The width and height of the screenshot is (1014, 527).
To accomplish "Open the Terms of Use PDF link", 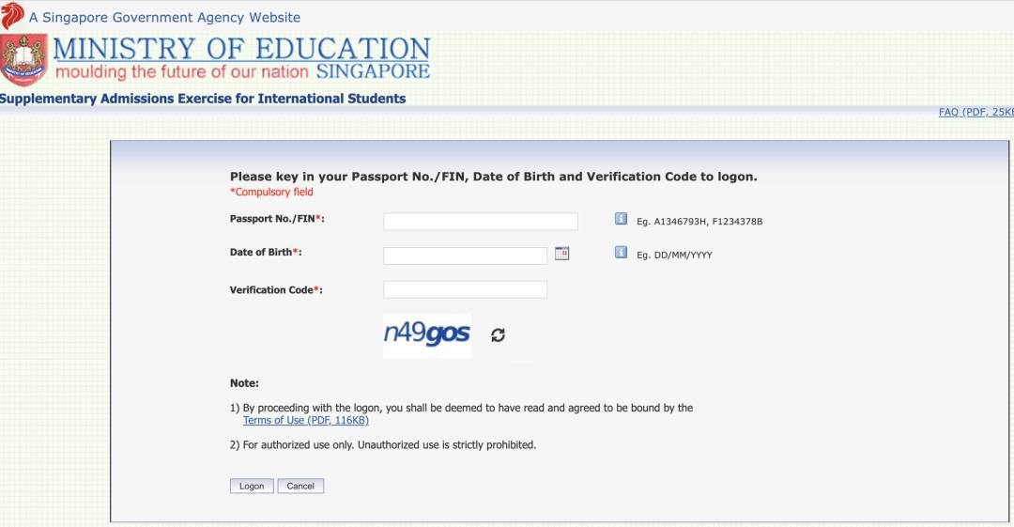I will [x=305, y=421].
